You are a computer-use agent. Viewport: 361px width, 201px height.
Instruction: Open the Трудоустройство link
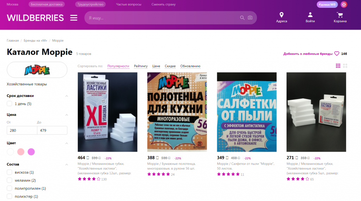90,4
